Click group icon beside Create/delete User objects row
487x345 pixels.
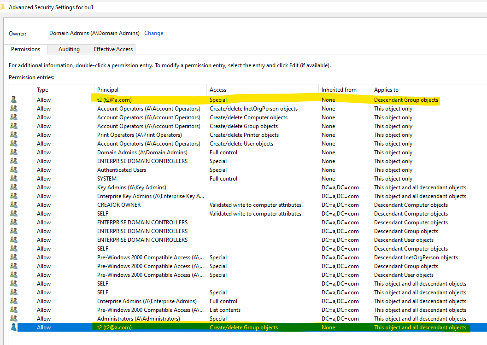coord(14,143)
